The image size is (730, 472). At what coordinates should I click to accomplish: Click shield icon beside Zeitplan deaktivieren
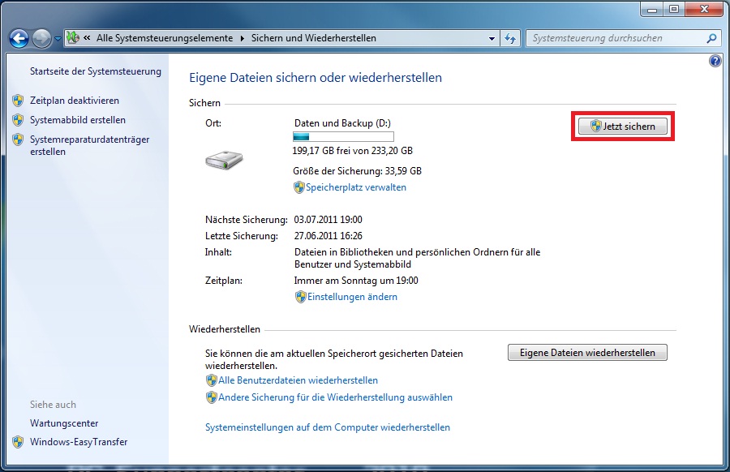pyautogui.click(x=18, y=101)
